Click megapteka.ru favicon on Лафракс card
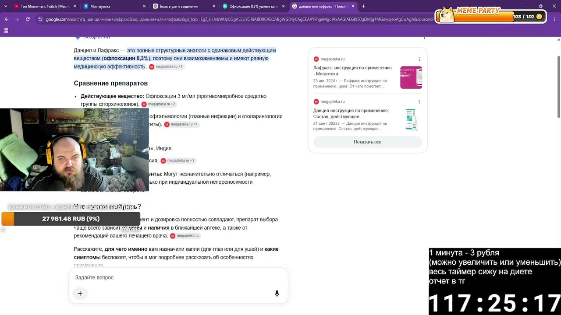 pos(316,59)
